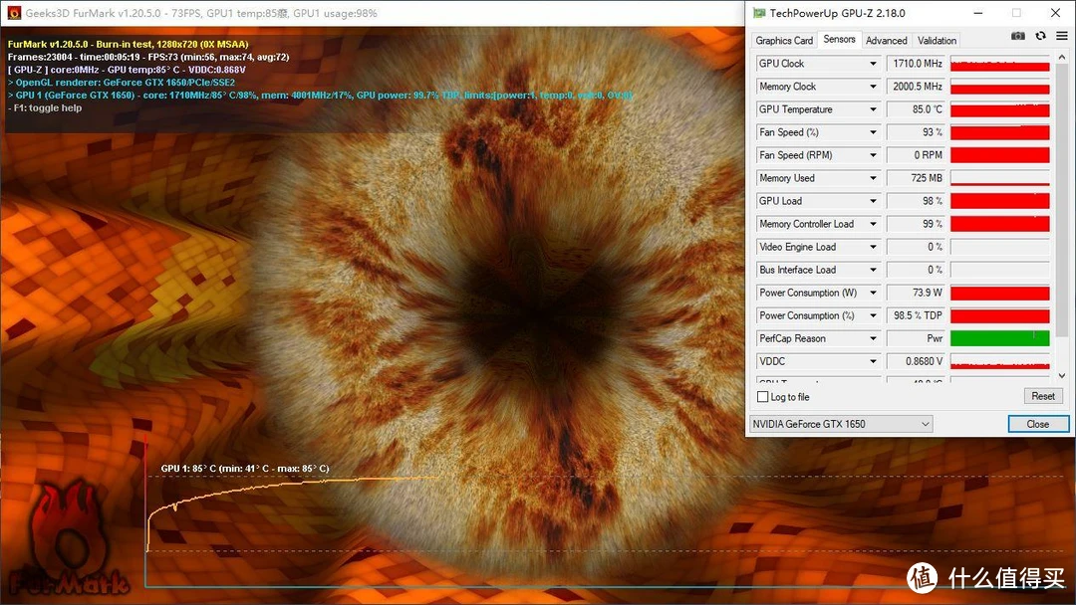Open the Fan Speed (RPM) sensor dropdown

click(x=873, y=155)
